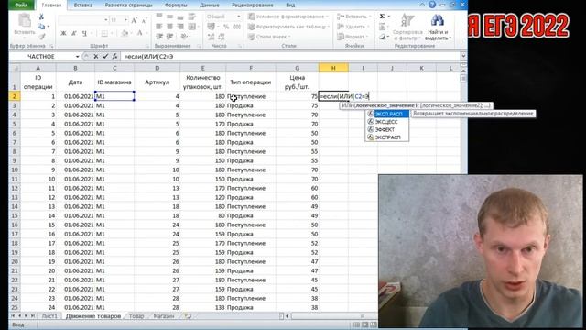Expand the formula bar with arrow
This screenshot has width=586, height=330.
[x=463, y=56]
